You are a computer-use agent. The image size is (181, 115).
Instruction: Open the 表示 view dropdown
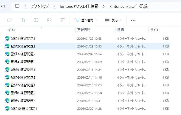coord(113,20)
